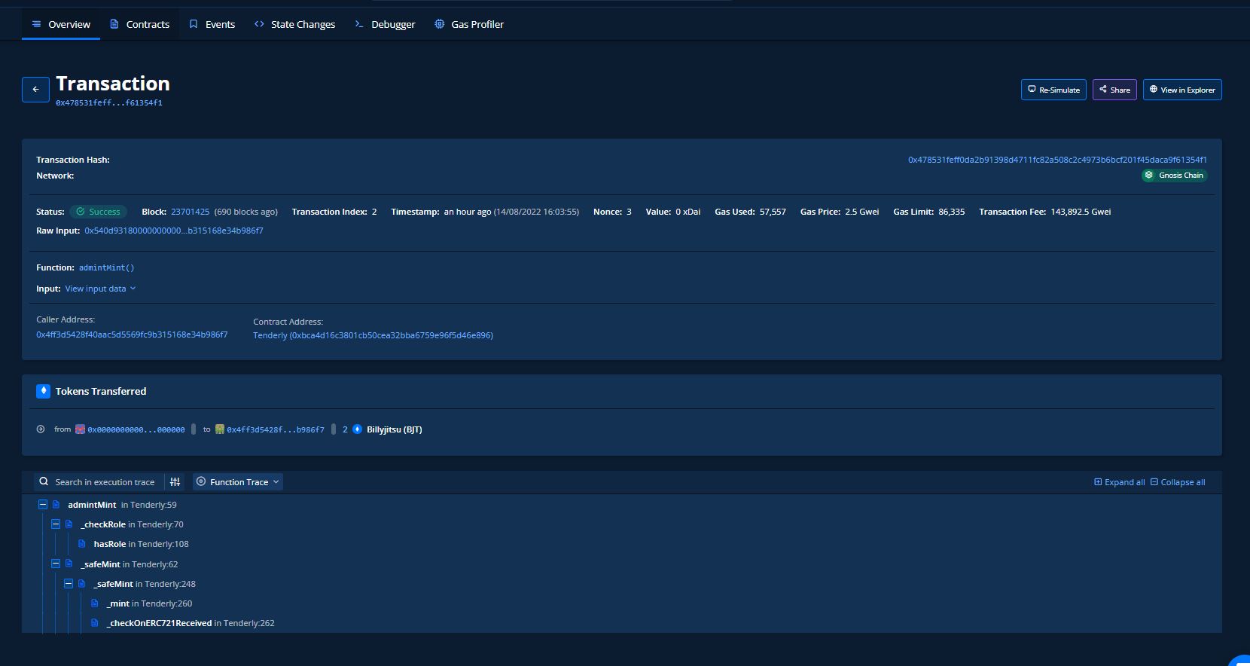Viewport: 1250px width, 666px height.
Task: Click the _mint file icon
Action: (x=94, y=603)
